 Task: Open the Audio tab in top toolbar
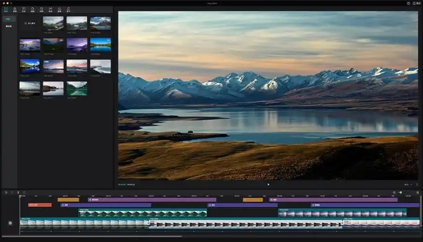[x=15, y=9]
